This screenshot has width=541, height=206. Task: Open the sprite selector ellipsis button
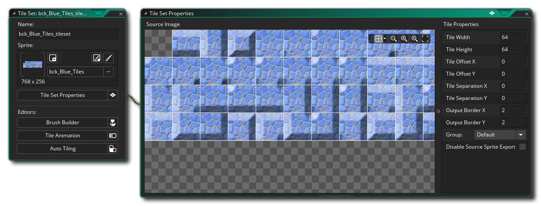tap(108, 71)
